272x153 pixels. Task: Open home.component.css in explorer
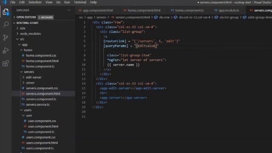click(x=41, y=56)
